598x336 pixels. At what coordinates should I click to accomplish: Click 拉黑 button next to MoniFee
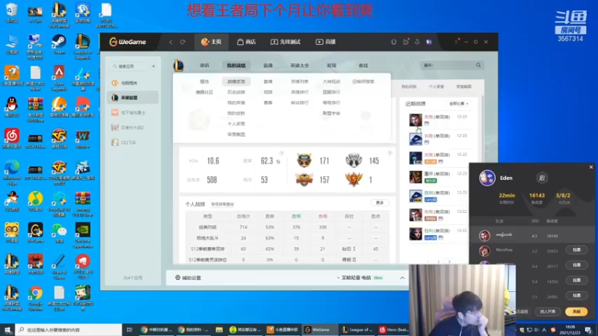576,250
